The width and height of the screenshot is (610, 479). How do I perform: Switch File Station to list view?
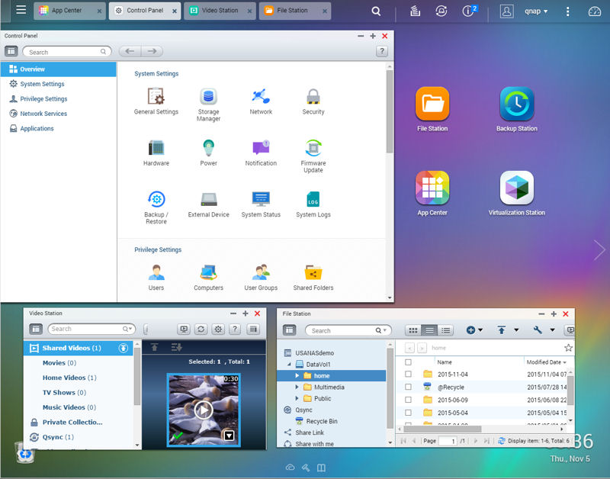pyautogui.click(x=429, y=330)
